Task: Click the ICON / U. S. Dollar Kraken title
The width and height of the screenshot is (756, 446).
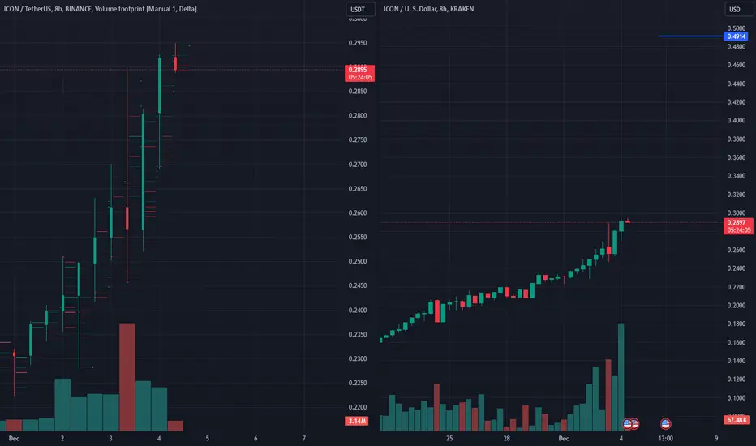Action: point(428,9)
